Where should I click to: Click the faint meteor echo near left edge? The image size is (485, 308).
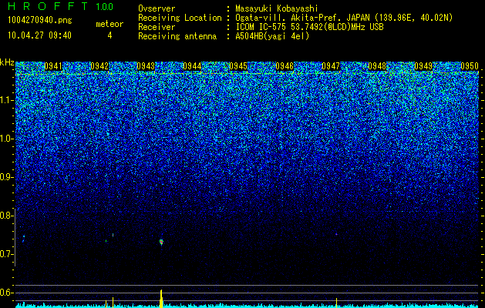(x=23, y=239)
